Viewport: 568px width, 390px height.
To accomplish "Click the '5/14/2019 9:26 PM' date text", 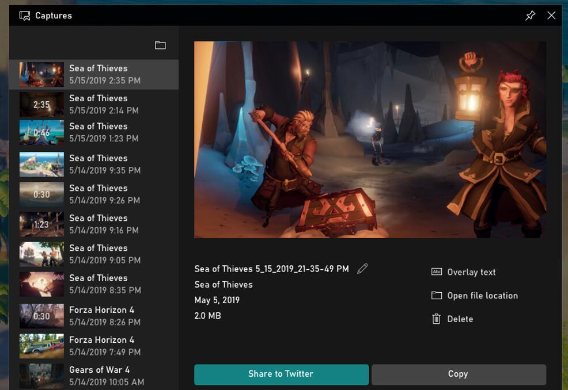I will [x=104, y=200].
